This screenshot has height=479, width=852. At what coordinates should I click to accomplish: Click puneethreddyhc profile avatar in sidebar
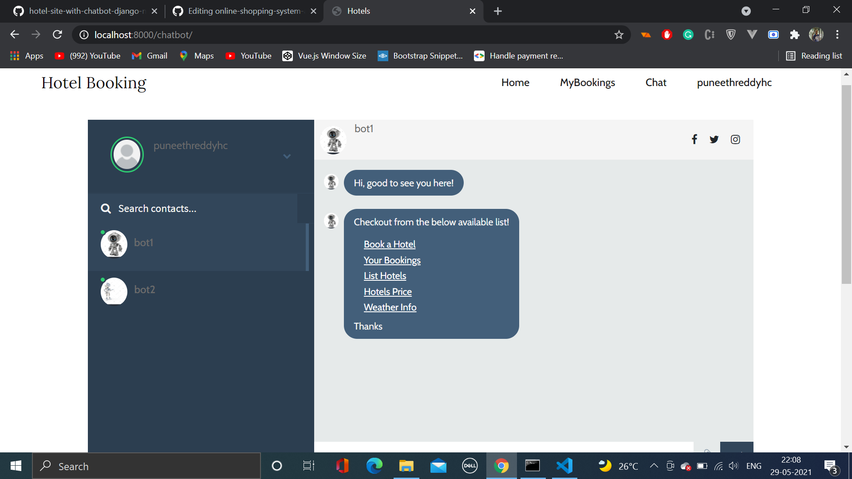click(127, 154)
